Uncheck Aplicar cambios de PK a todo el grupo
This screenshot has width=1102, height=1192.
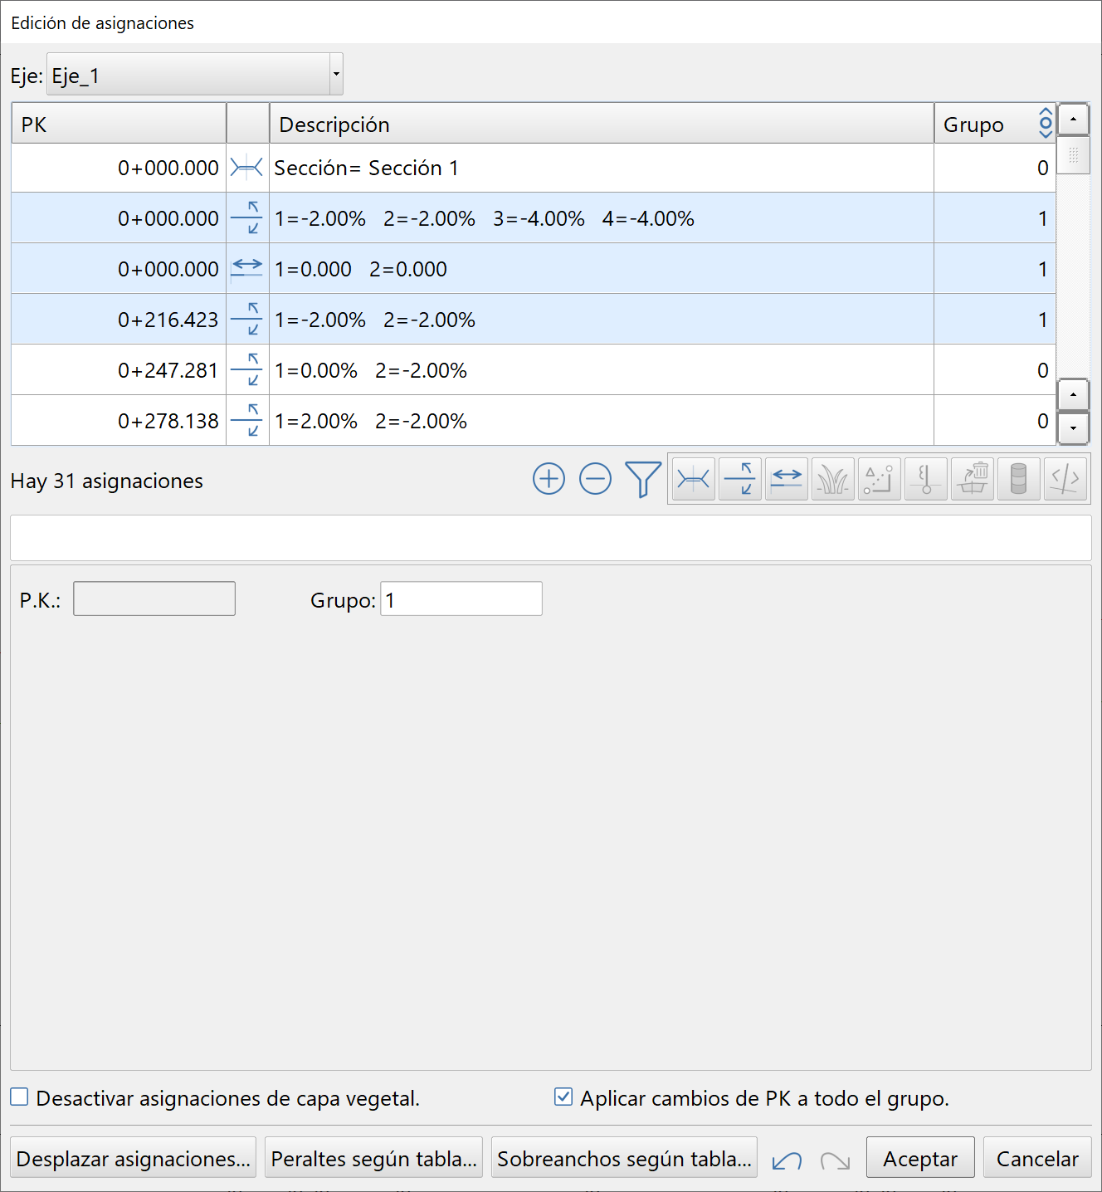[x=563, y=1097]
